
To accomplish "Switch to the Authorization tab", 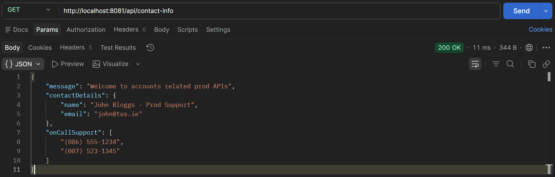I will click(x=86, y=30).
